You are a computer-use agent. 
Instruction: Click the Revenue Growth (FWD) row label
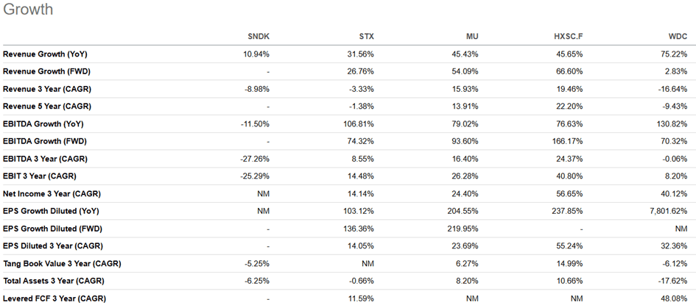pyautogui.click(x=47, y=72)
